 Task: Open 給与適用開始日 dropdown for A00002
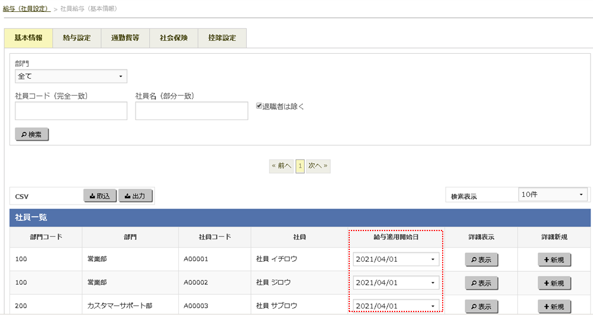[396, 282]
